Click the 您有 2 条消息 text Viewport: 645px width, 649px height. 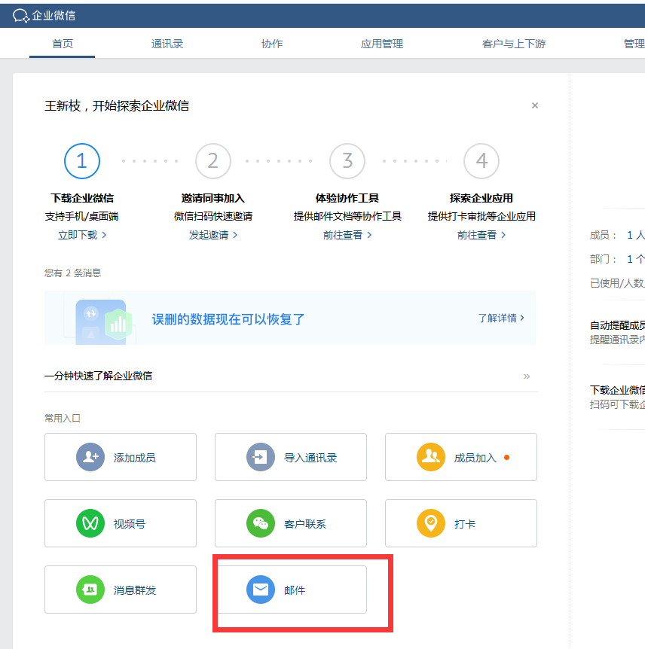pyautogui.click(x=72, y=273)
